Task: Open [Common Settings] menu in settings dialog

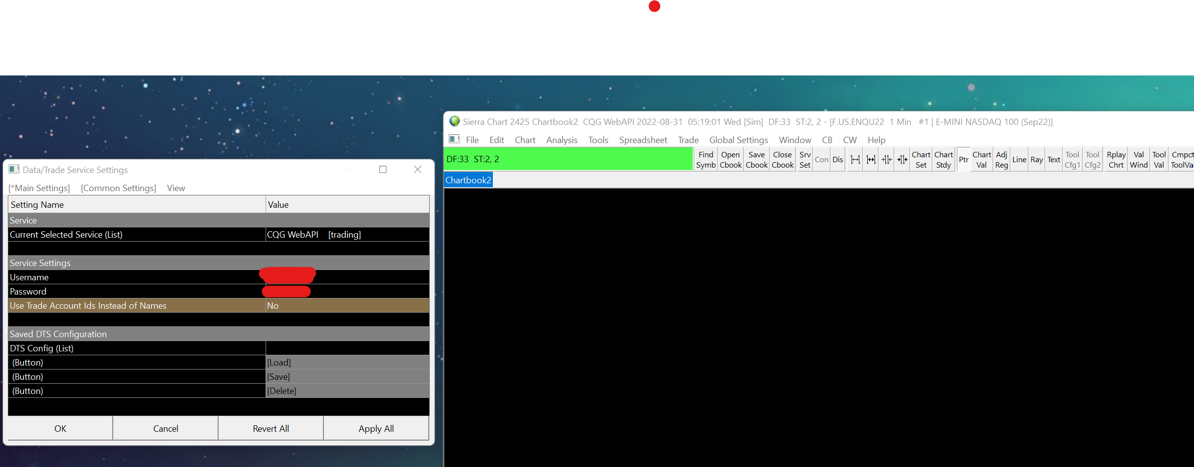Action: [x=119, y=188]
